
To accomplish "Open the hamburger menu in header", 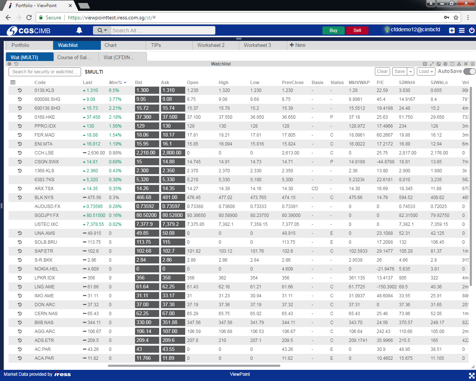I will (462, 31).
